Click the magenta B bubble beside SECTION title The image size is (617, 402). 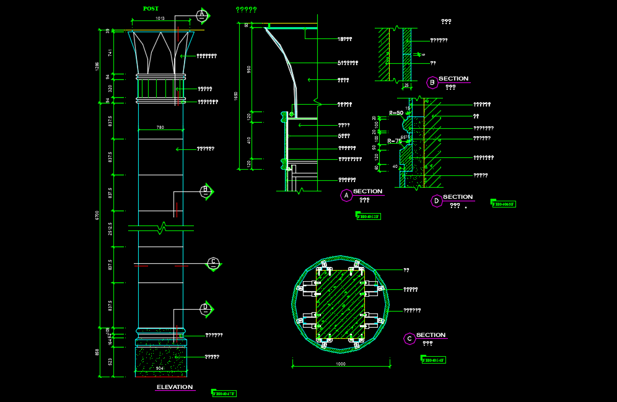pos(432,82)
